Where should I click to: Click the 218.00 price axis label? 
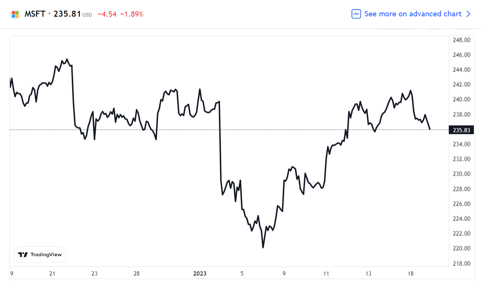[x=461, y=263]
